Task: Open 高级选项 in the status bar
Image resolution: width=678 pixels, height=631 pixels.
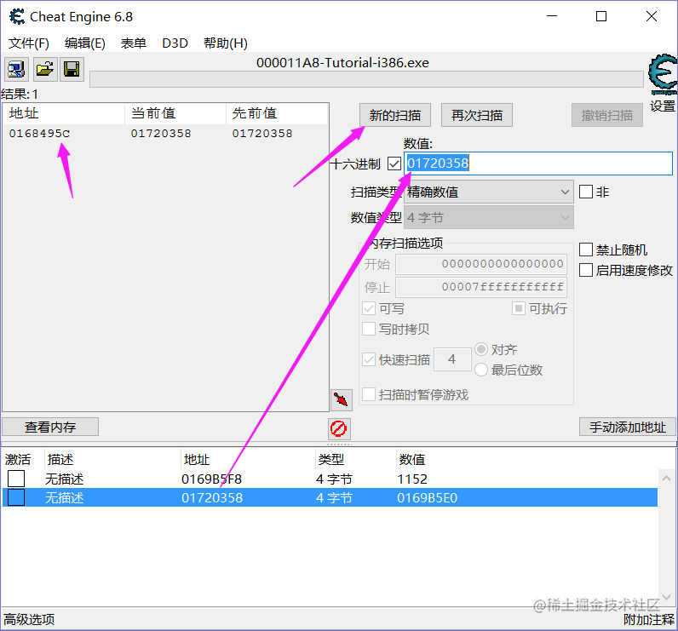Action: point(29,620)
